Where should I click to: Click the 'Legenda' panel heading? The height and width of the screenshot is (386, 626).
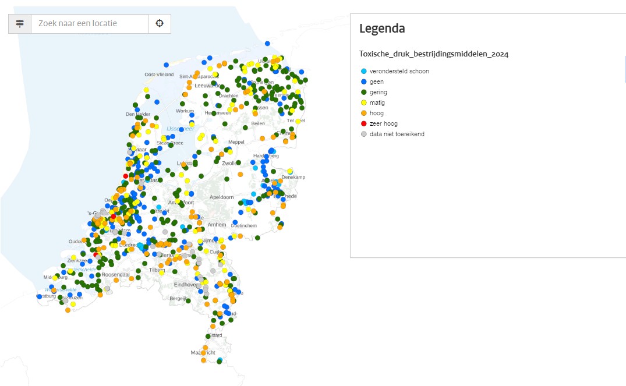[382, 29]
